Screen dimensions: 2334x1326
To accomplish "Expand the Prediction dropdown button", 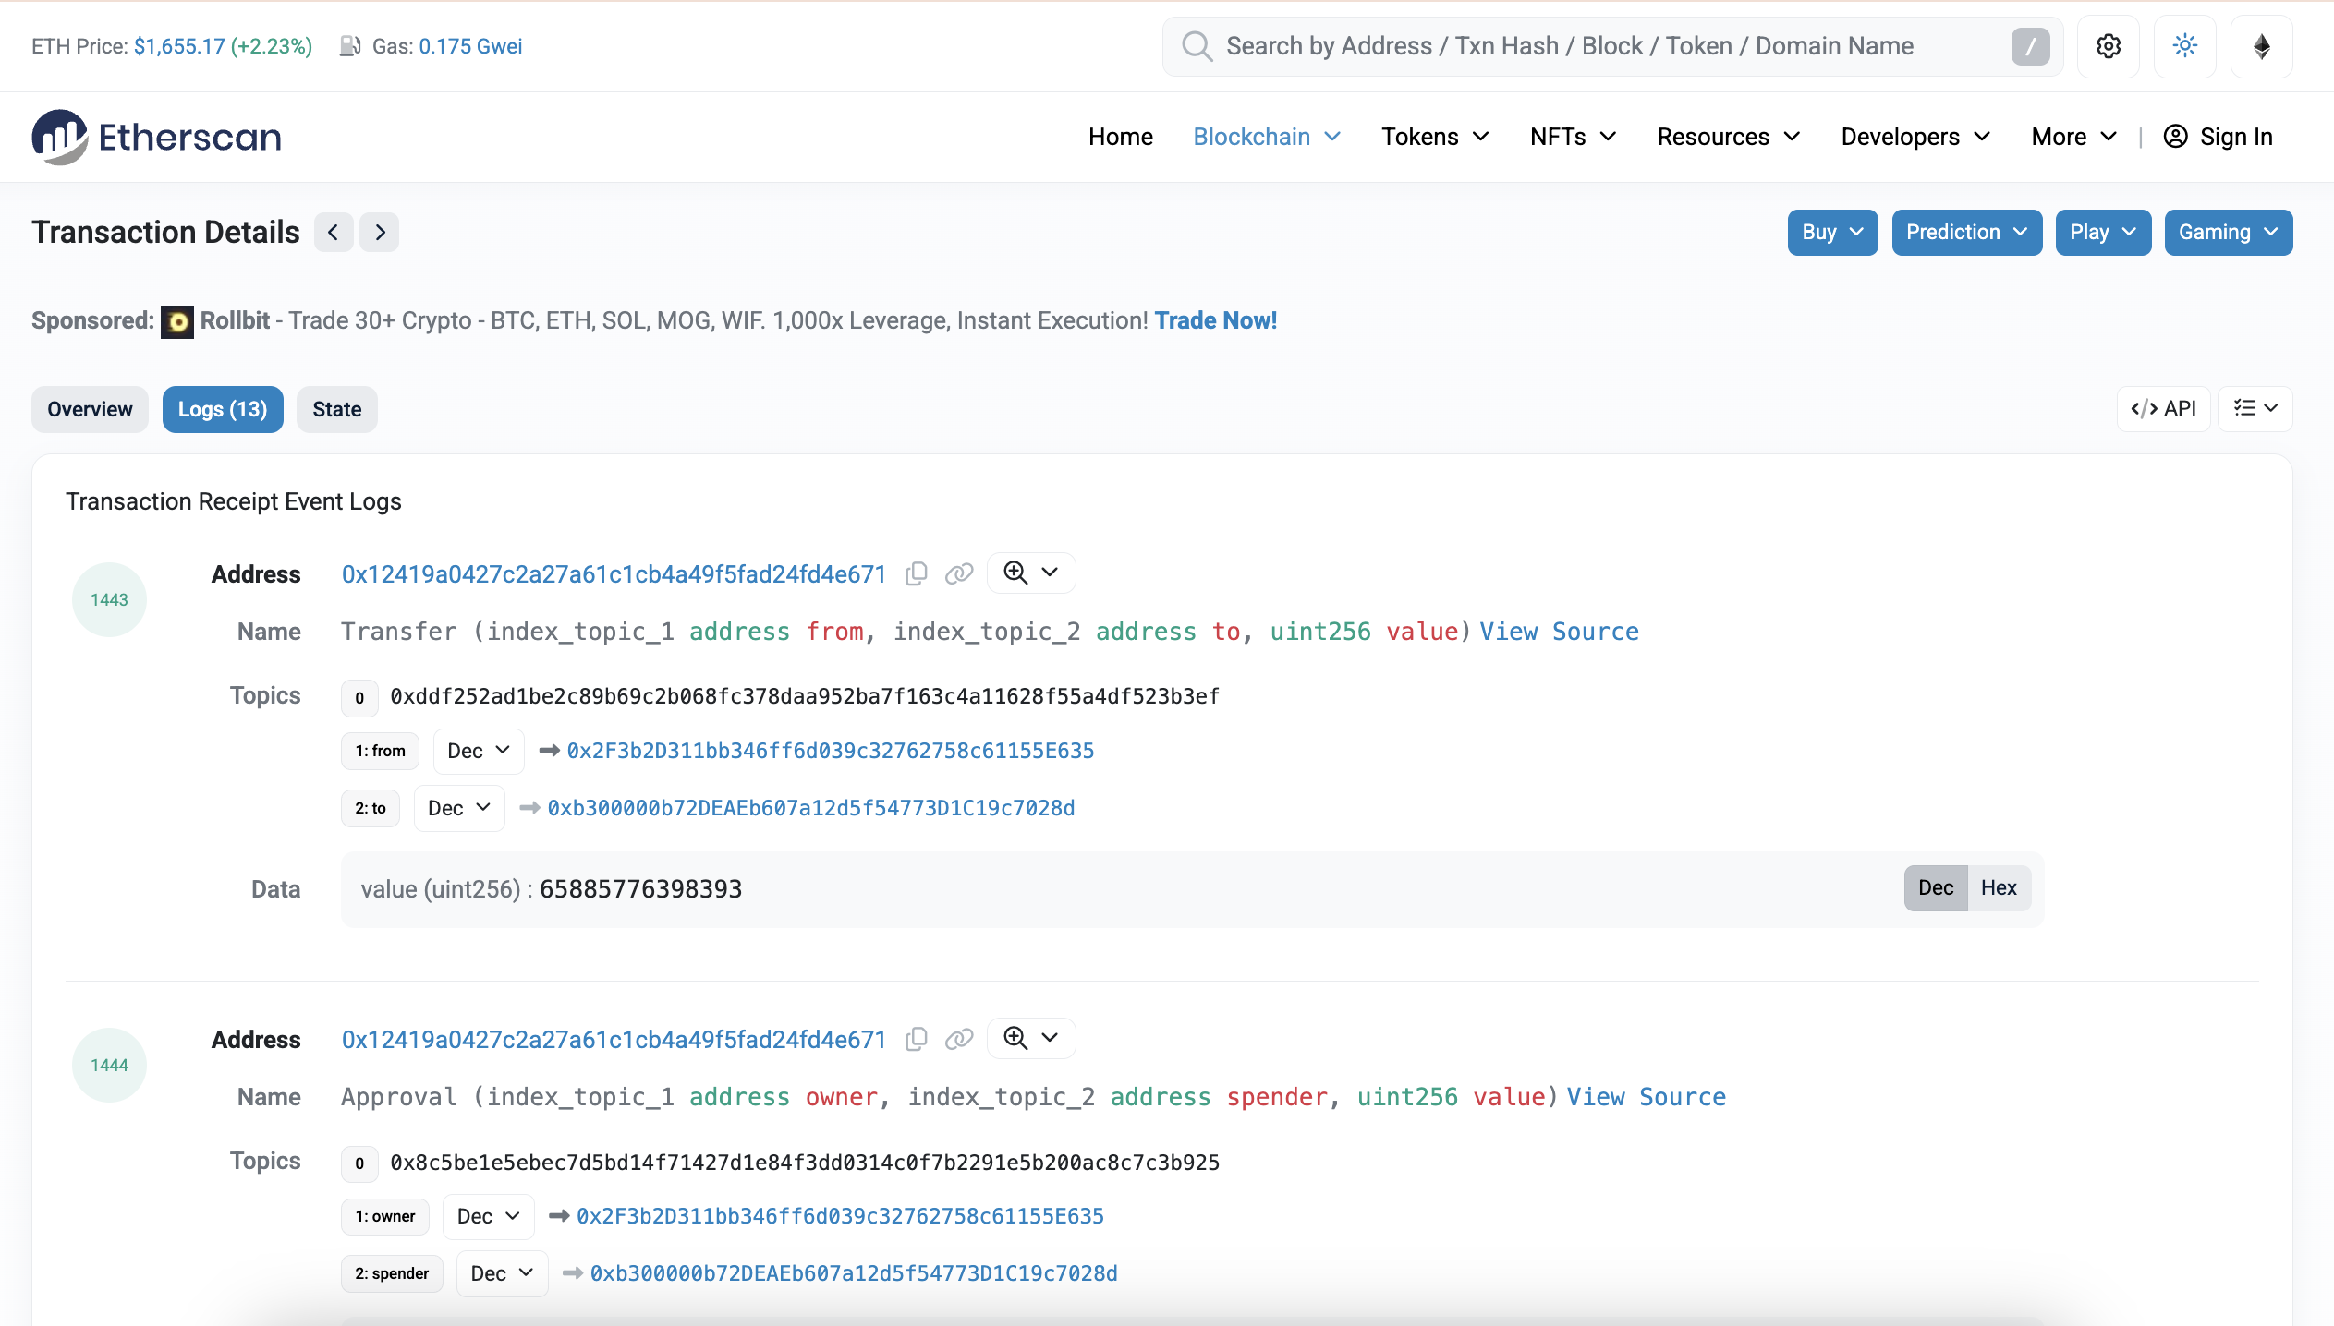I will 1966,233.
